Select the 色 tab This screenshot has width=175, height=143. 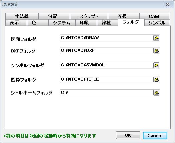(38, 23)
